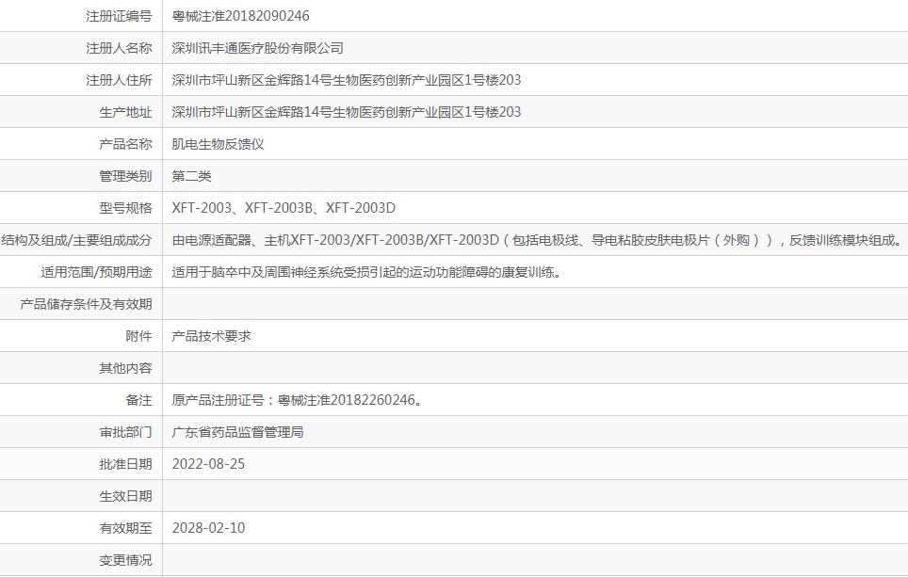This screenshot has width=908, height=577.
Task: Click the 生效日期 label
Action: (125, 496)
